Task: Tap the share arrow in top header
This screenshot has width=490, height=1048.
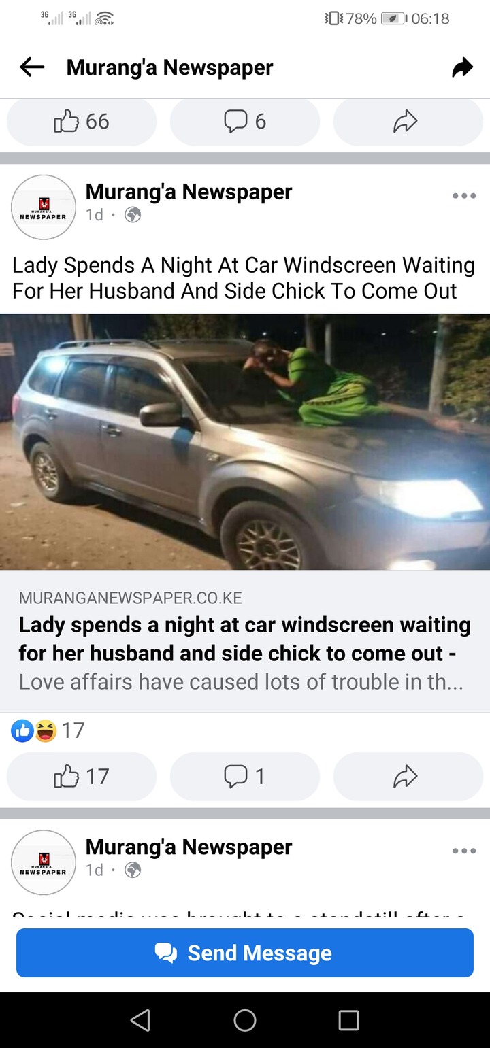Action: [x=463, y=67]
